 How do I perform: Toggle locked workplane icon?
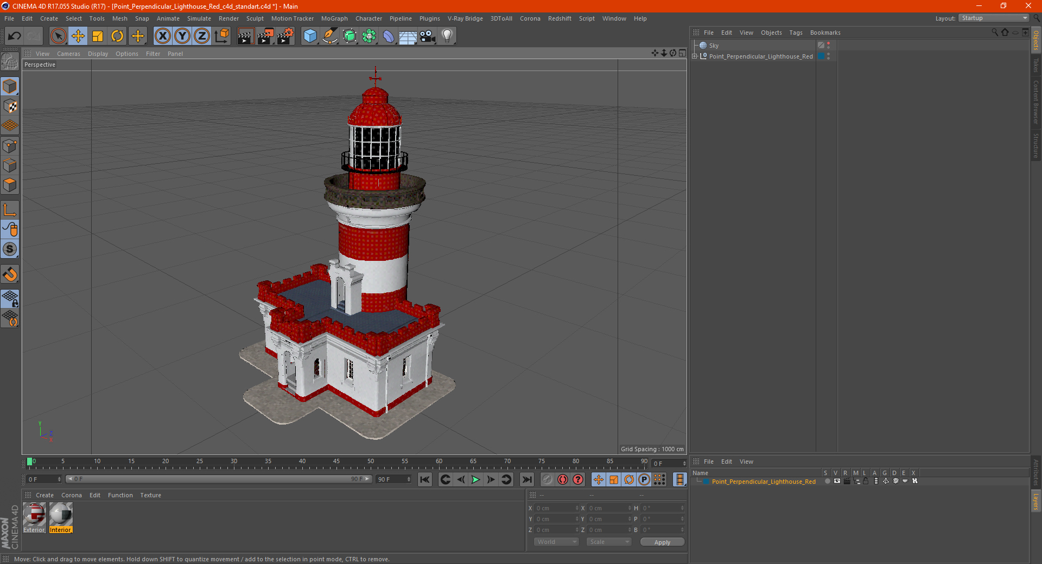[x=10, y=298]
